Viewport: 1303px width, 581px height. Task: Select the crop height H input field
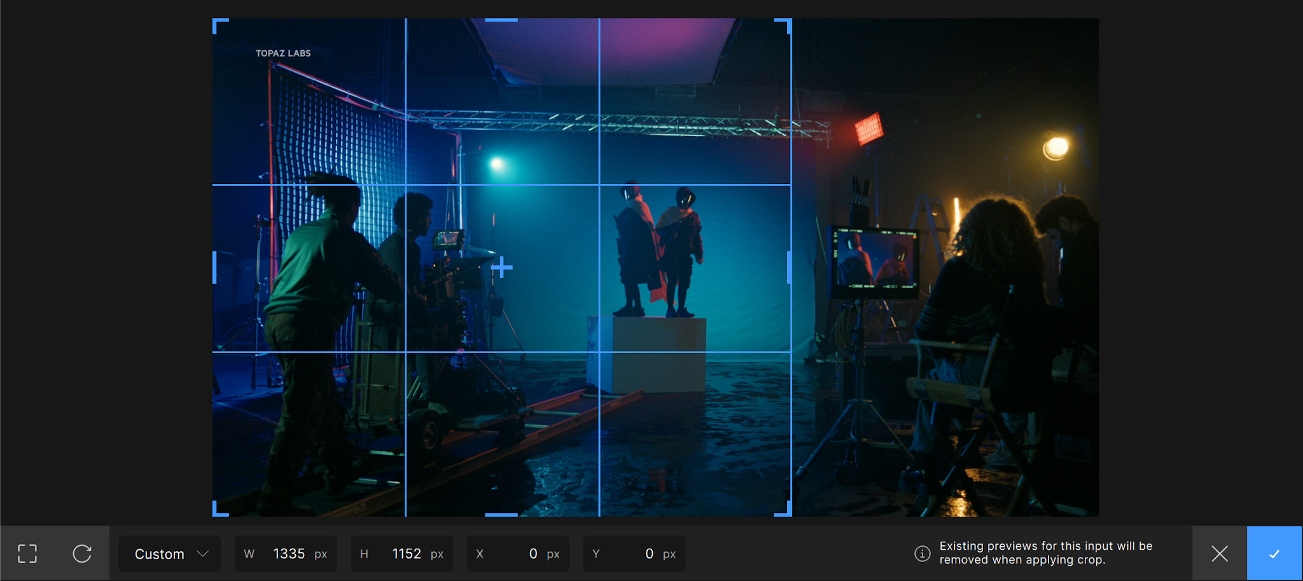pyautogui.click(x=402, y=554)
